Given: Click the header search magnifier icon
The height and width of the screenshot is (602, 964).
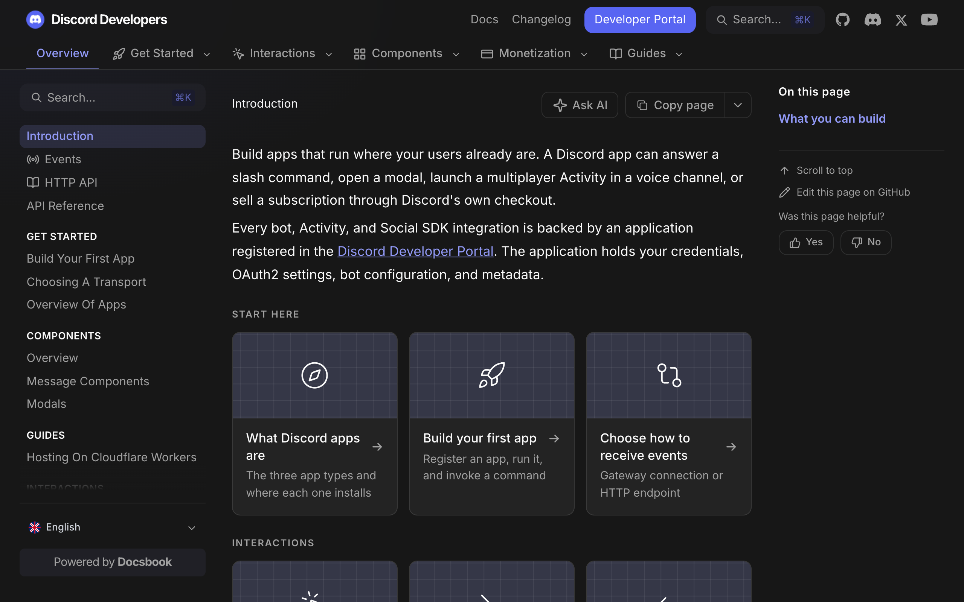Looking at the screenshot, I should [x=721, y=20].
